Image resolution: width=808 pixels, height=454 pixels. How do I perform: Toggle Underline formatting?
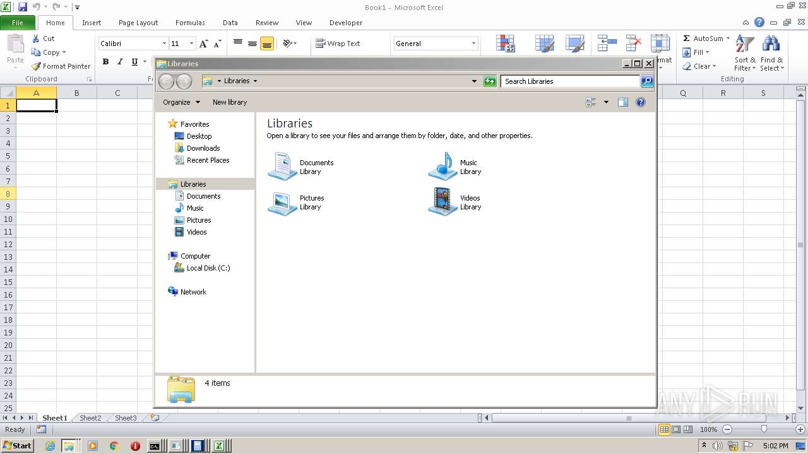pyautogui.click(x=134, y=62)
